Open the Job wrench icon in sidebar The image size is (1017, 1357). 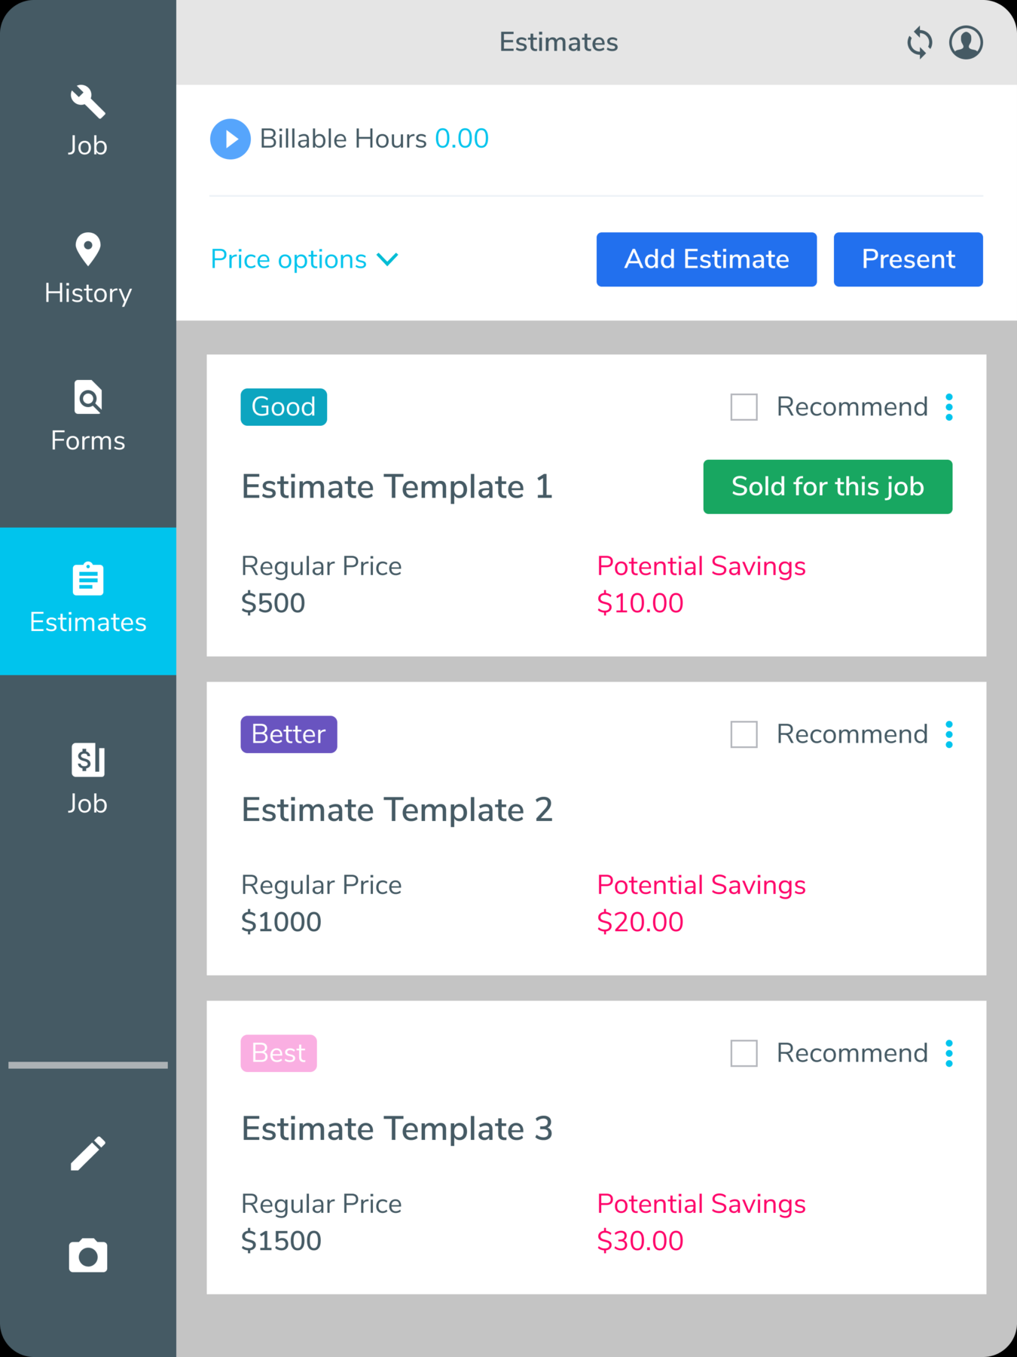(x=87, y=102)
